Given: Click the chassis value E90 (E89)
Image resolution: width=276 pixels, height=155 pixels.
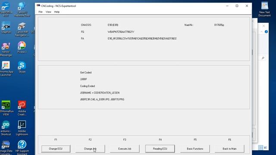Looking at the screenshot, I should click(113, 25).
